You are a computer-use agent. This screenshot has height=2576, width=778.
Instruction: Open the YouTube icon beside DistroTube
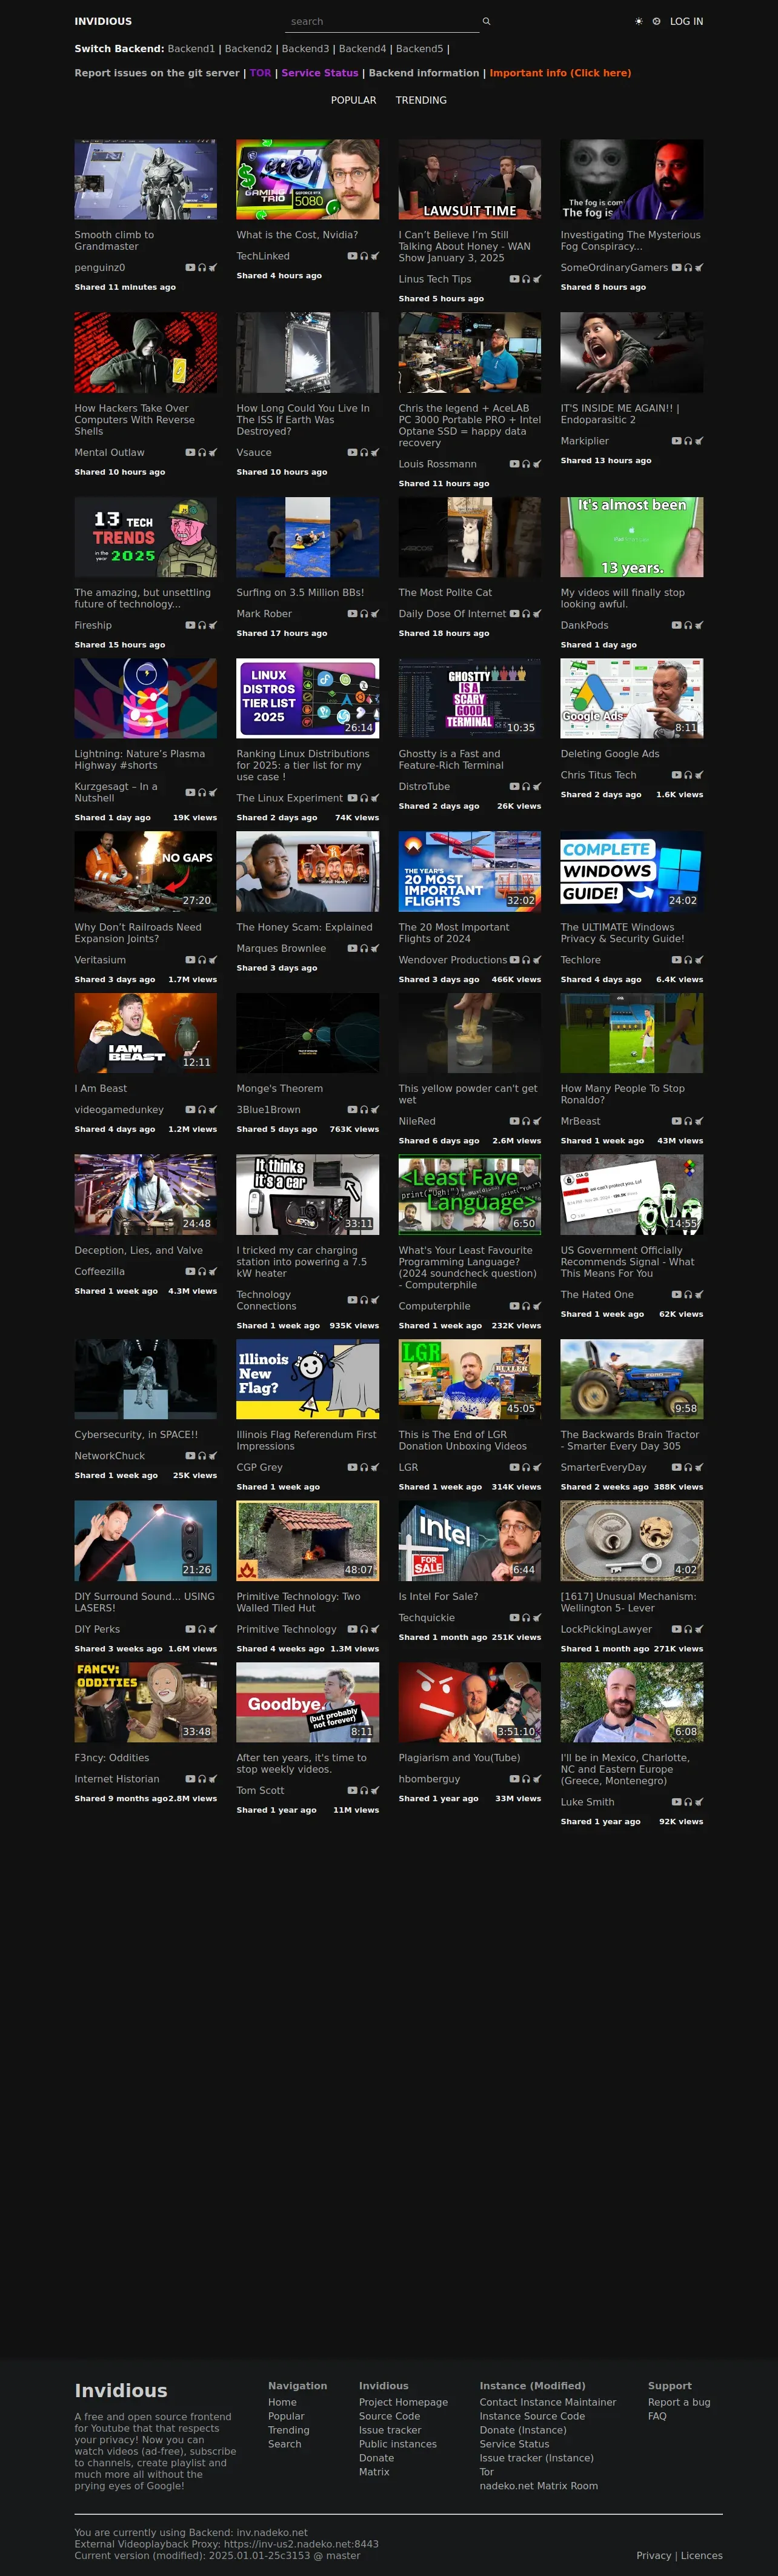coord(514,787)
